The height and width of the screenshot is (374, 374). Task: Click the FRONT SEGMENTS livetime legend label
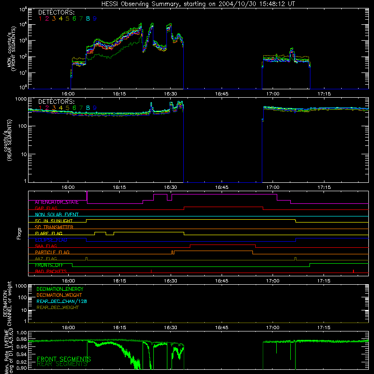tap(64, 359)
